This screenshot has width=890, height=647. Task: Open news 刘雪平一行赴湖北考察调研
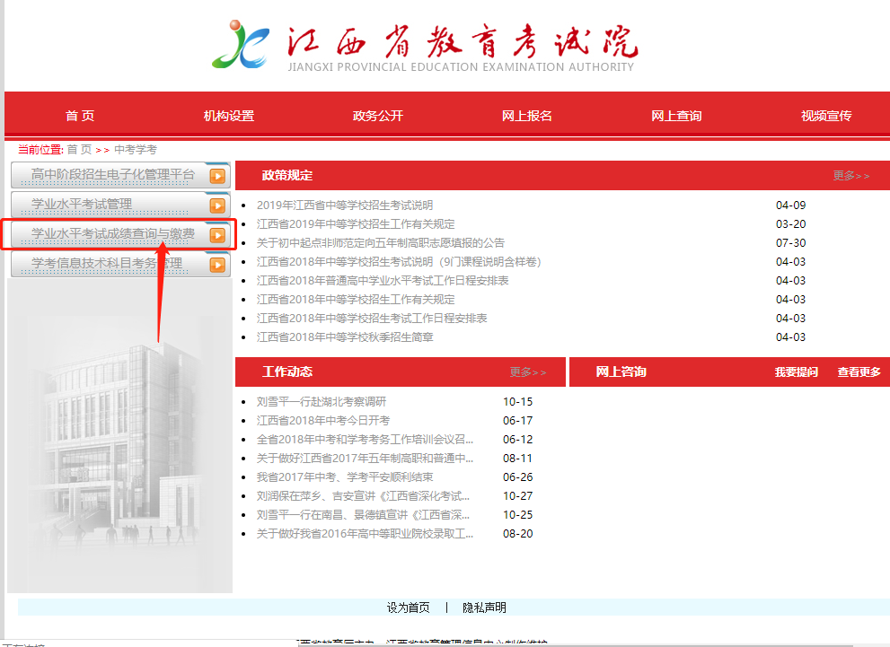(322, 401)
